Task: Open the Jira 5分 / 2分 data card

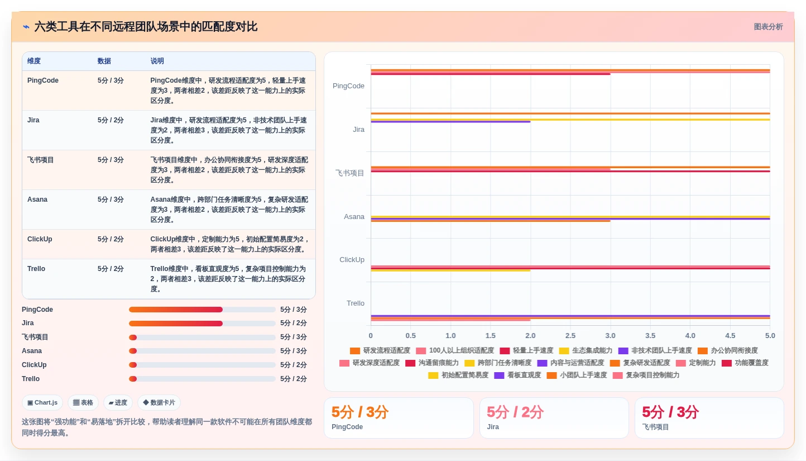Action: [554, 418]
